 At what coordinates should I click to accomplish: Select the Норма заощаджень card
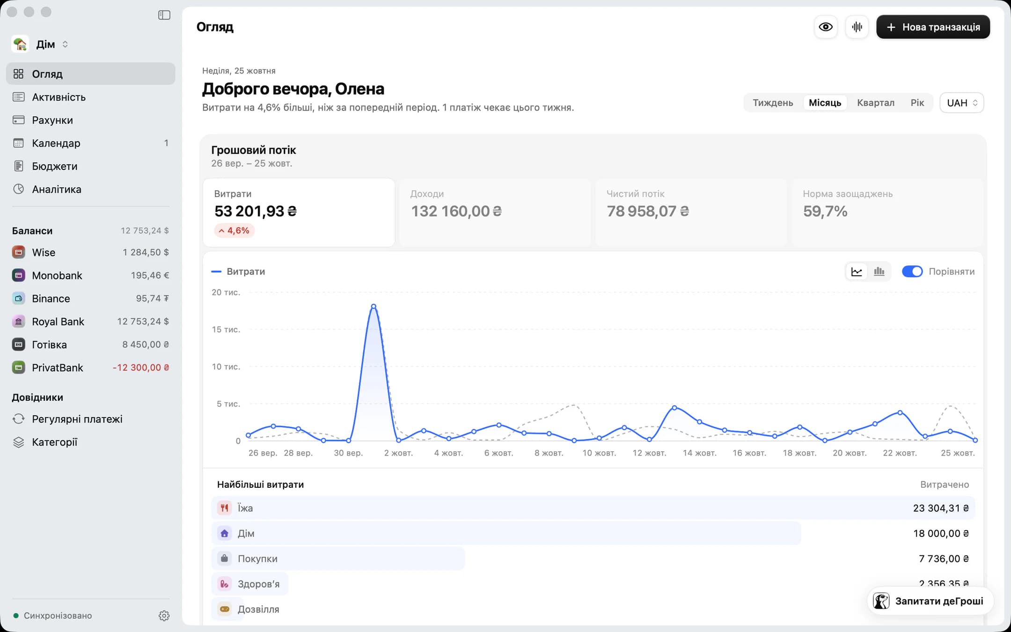[887, 213]
